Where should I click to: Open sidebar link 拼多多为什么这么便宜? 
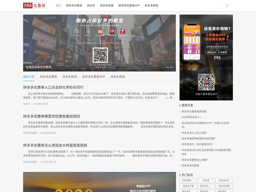coord(194,133)
